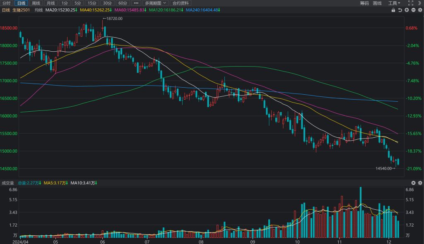
Task: Switch to 周线 weekly chart
Action: click(36, 3)
